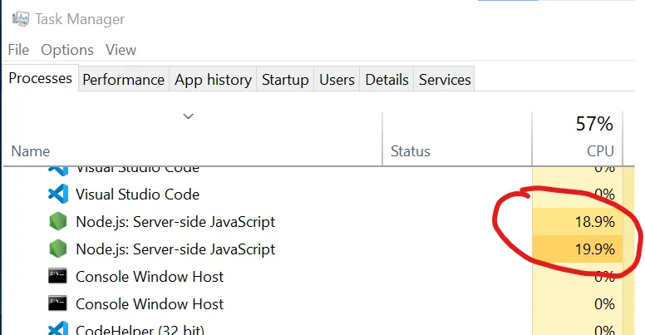Image resolution: width=645 pixels, height=335 pixels.
Task: Open the File menu
Action: [x=18, y=50]
